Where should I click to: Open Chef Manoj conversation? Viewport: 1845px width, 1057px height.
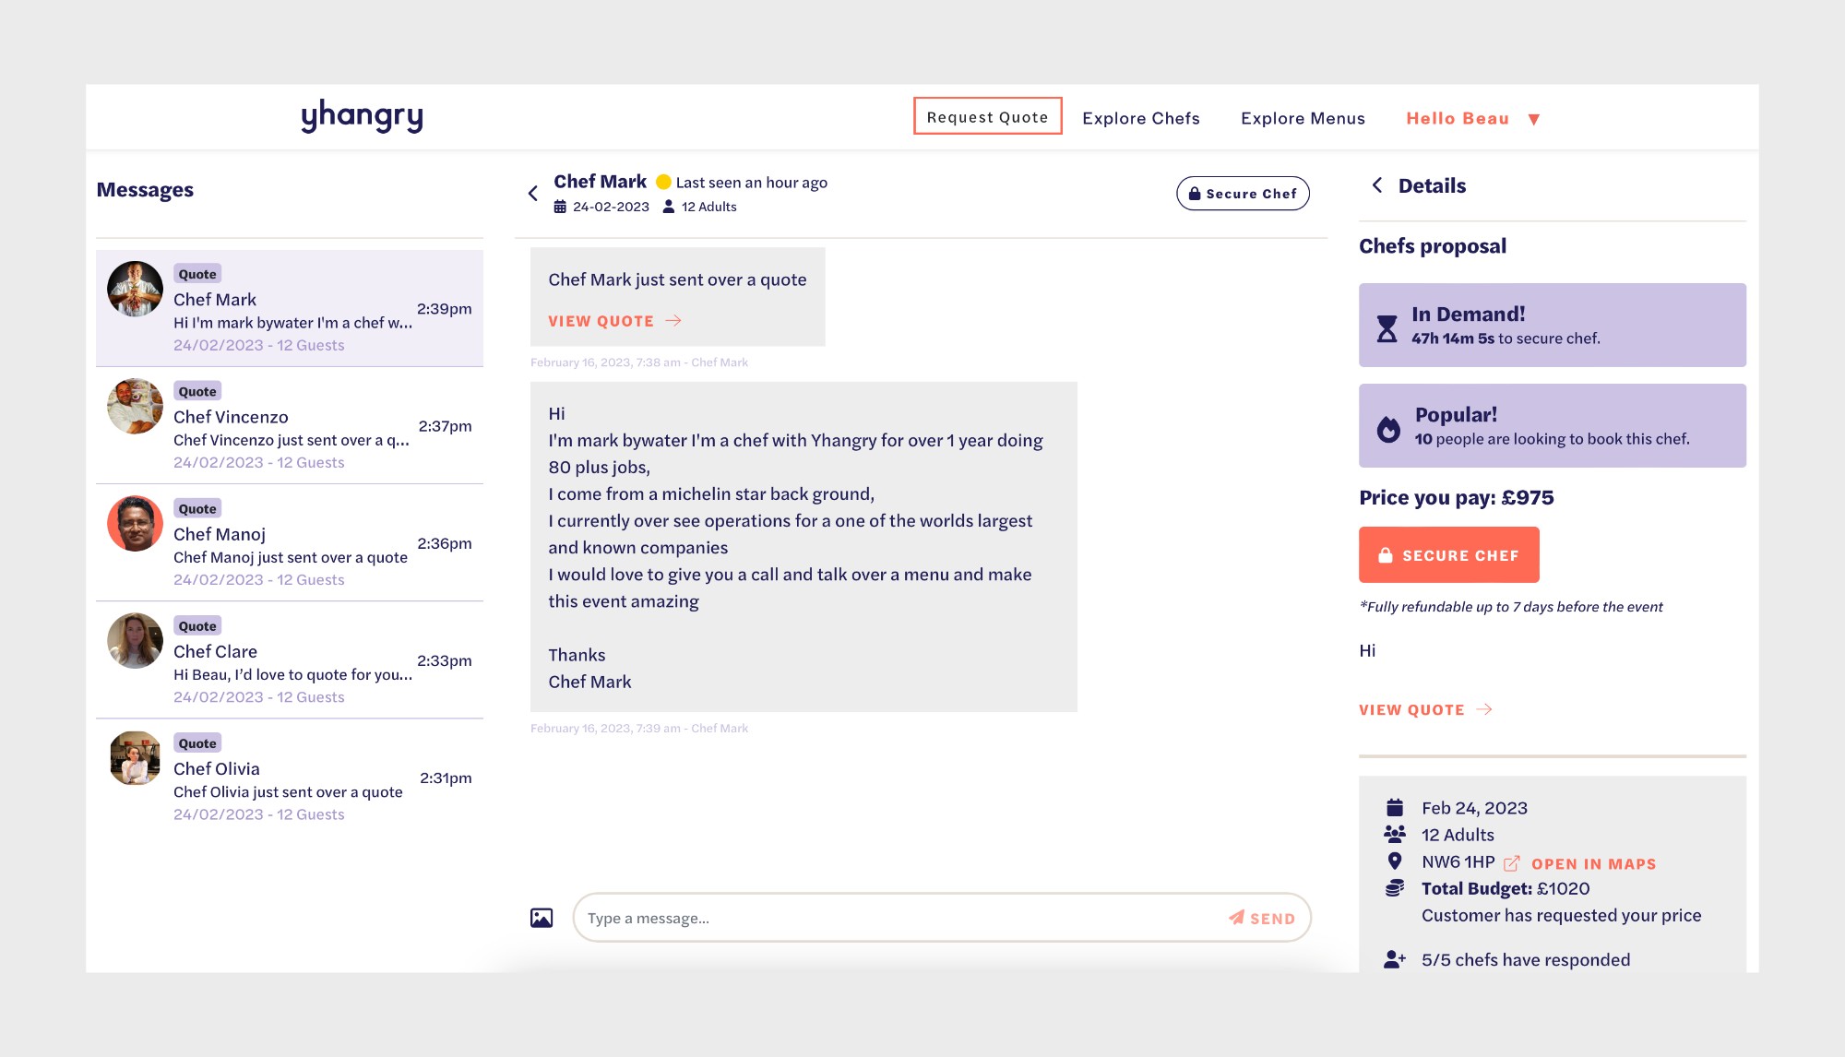click(290, 542)
